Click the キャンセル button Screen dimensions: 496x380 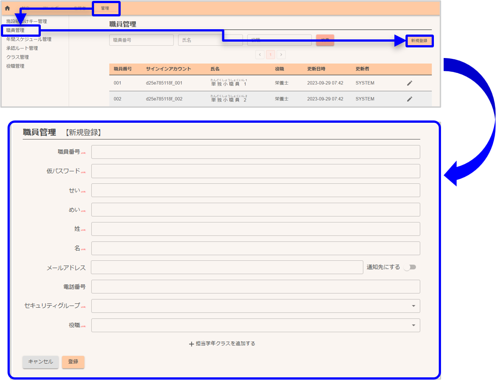point(40,362)
